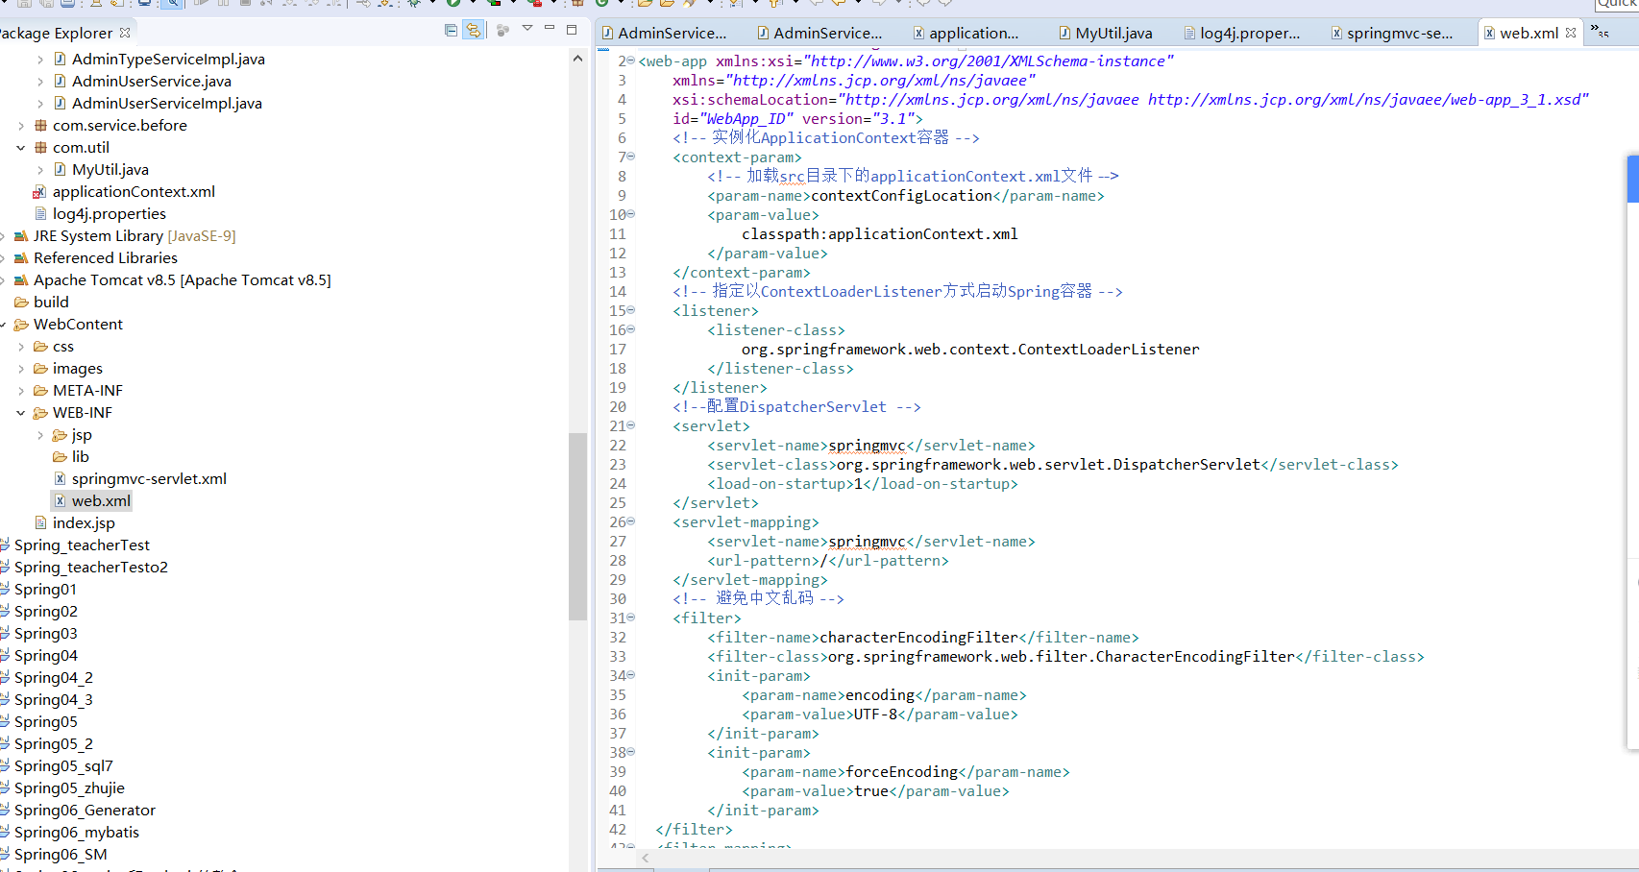Image resolution: width=1639 pixels, height=872 pixels.
Task: Click the AdminUserService.java file icon
Action: pos(60,82)
